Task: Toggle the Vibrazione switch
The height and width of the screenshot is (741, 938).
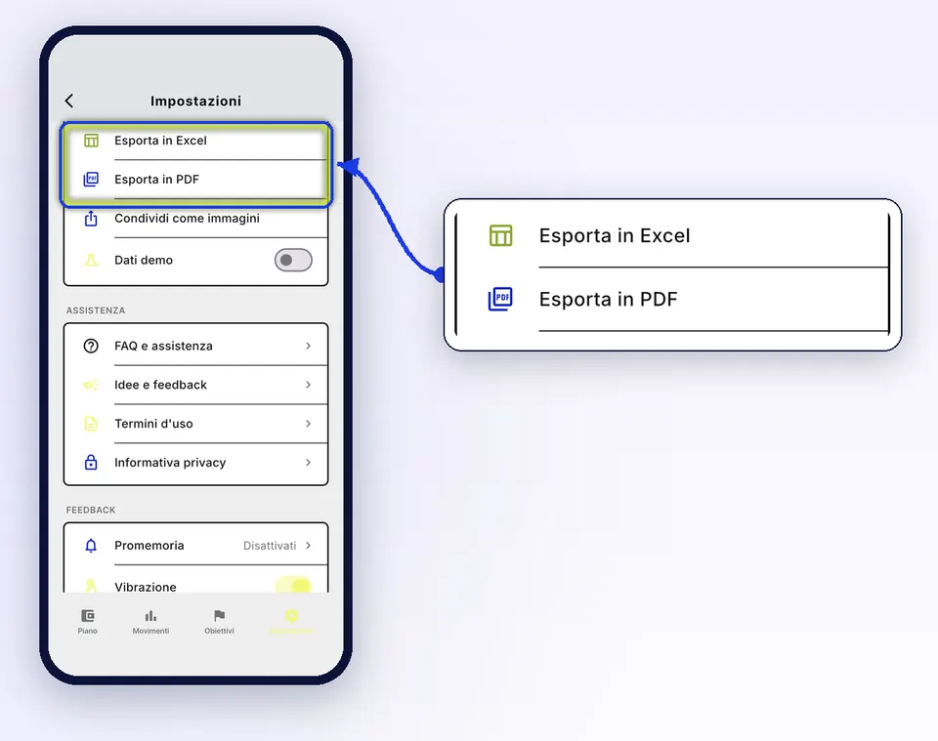Action: coord(293,585)
